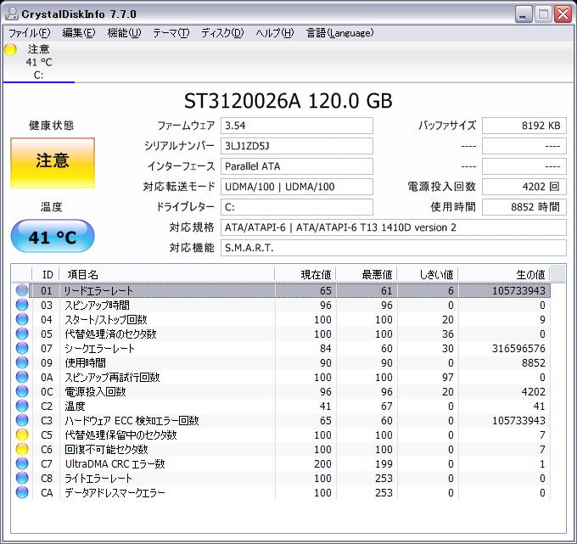The image size is (577, 544).
Task: Click the 41 °C temperature button
Action: click(x=53, y=238)
